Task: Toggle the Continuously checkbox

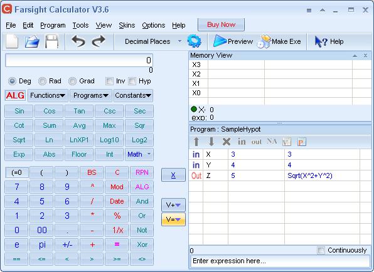Action: 321,250
